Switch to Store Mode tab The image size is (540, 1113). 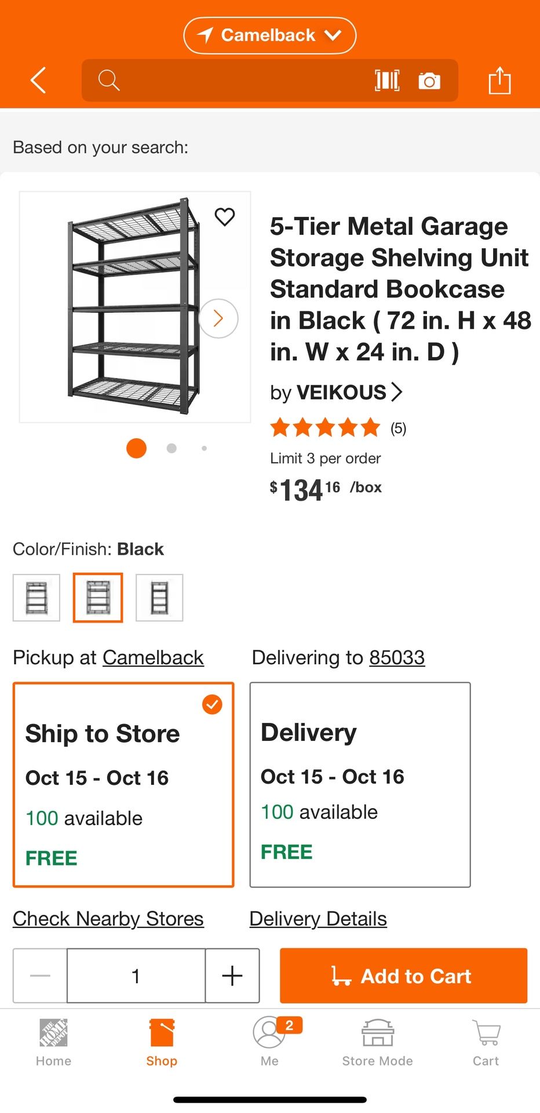pyautogui.click(x=377, y=1042)
